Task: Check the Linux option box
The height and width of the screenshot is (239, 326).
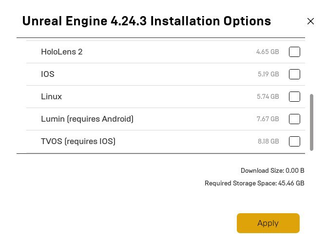Action: pos(294,96)
